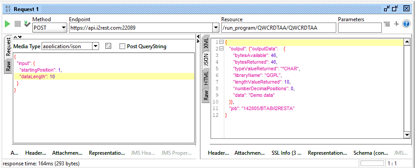The image size is (415, 168).
Task: Open request Auth tab labeled A...
Action: tap(14, 153)
